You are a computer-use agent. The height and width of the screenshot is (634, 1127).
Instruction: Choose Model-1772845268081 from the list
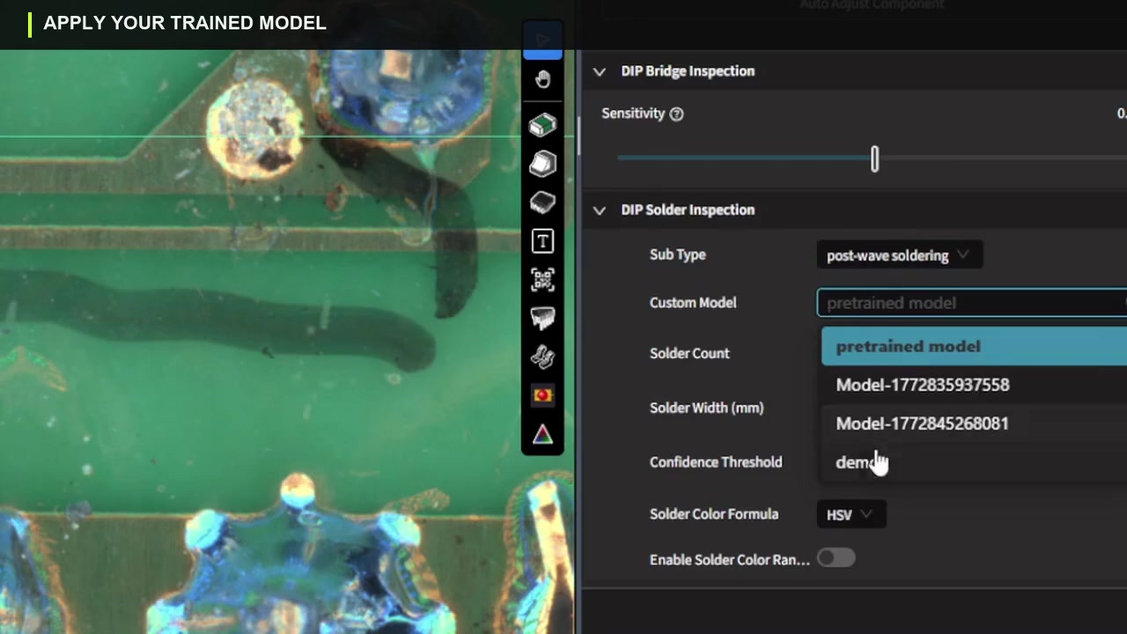pos(974,424)
